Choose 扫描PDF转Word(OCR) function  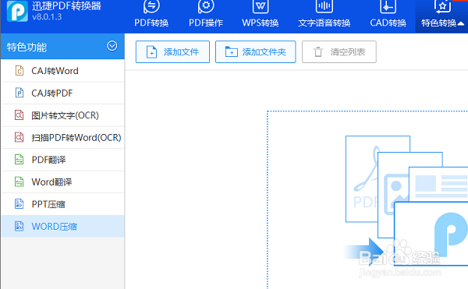(62, 137)
